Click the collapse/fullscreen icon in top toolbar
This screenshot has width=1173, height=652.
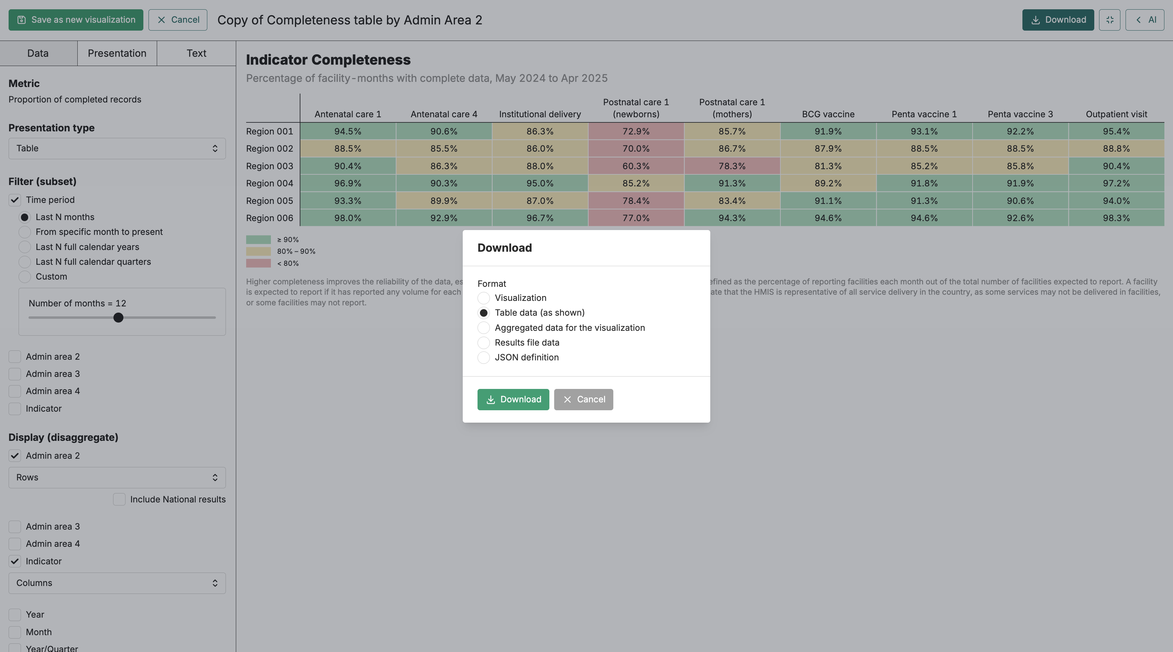point(1109,20)
